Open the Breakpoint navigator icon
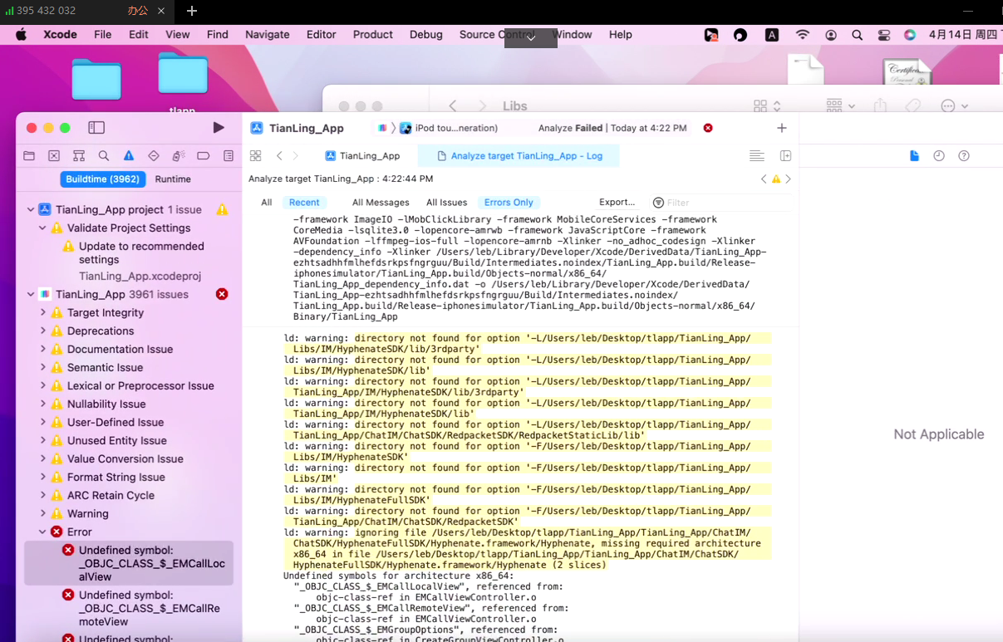Image resolution: width=1003 pixels, height=642 pixels. pos(204,156)
